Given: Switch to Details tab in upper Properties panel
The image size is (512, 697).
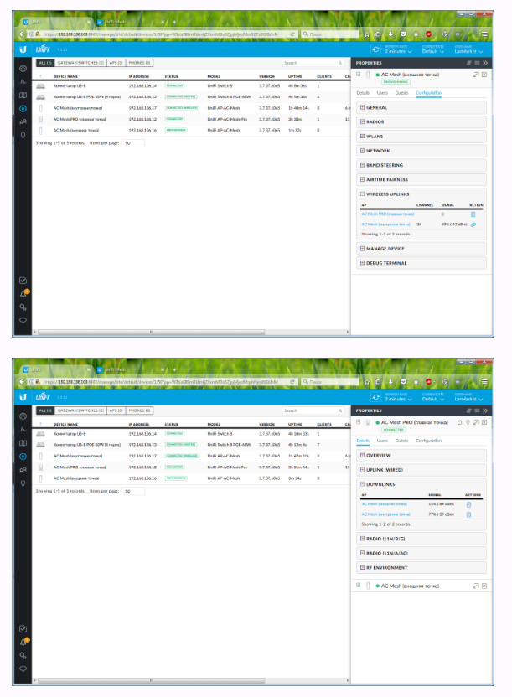Looking at the screenshot, I should click(x=363, y=93).
